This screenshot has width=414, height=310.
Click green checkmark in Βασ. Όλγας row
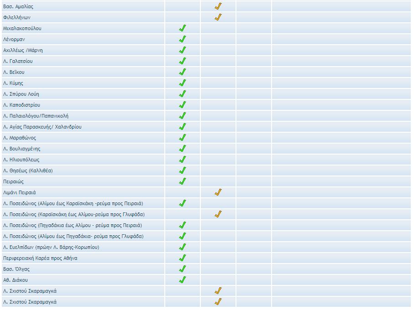(182, 269)
